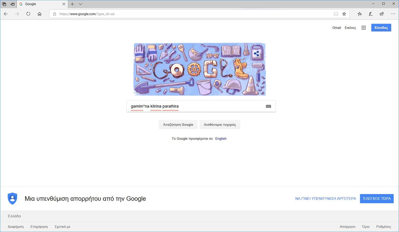Screen dimensions: 399x232
Task: Click the blue Είσοδος sign-in button
Action: click(x=381, y=28)
